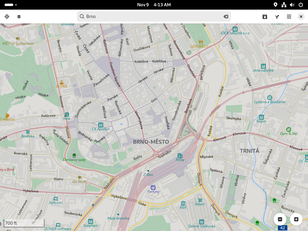The width and height of the screenshot is (308, 231).
Task: Click the Lyžárna a Bruslárna sports icon
Action: 270,98
